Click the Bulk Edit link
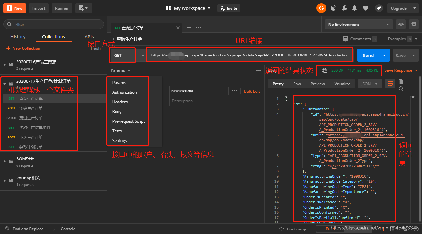Image resolution: width=422 pixels, height=234 pixels. tap(252, 91)
